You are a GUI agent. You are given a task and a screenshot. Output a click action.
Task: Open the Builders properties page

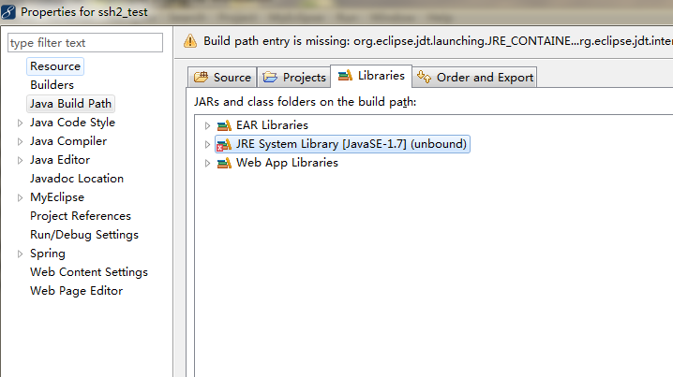pos(52,85)
